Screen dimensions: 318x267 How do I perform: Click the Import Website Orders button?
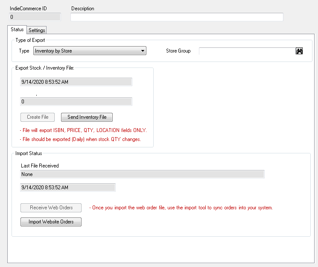click(51, 222)
